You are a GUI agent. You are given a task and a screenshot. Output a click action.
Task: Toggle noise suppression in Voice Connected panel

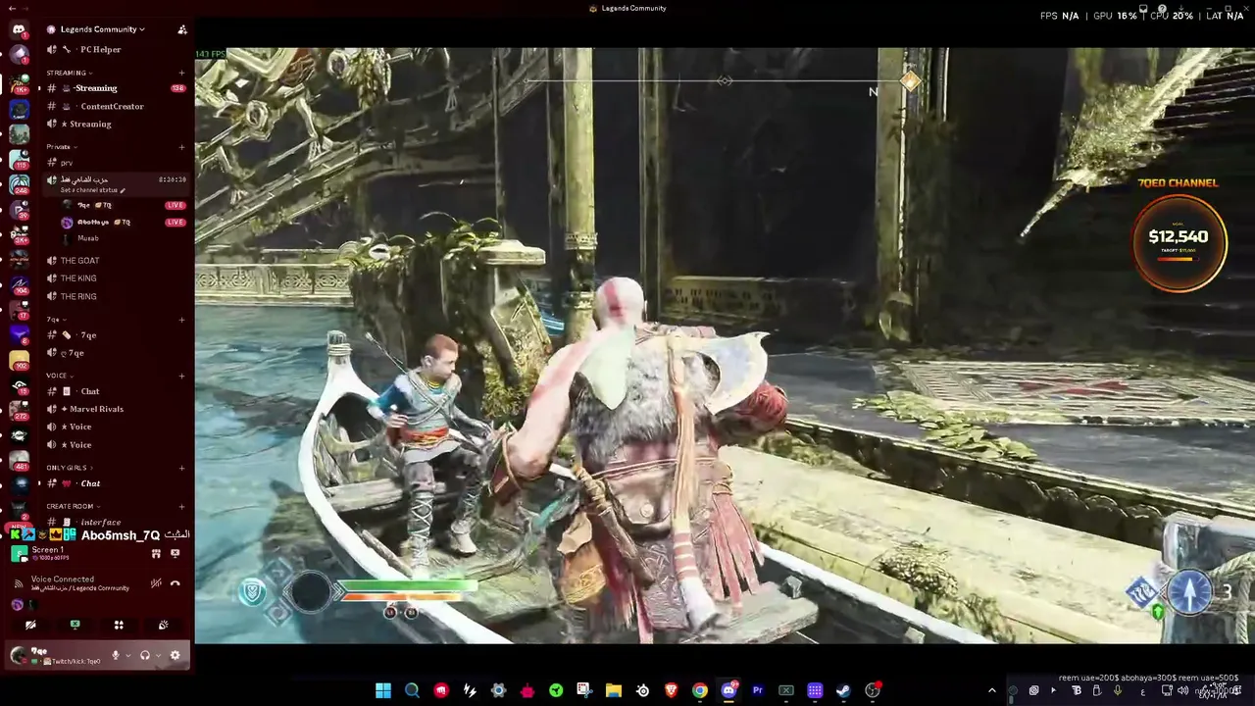pos(156,583)
